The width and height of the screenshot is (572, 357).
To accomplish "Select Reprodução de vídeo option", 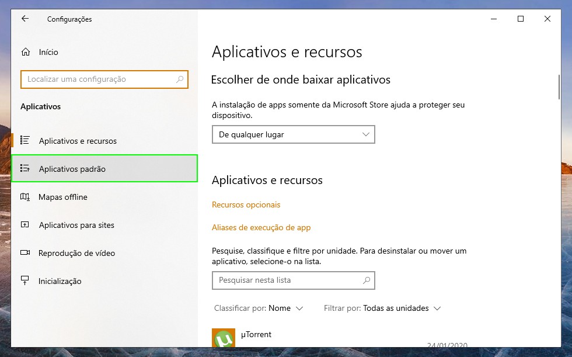I will pyautogui.click(x=104, y=253).
